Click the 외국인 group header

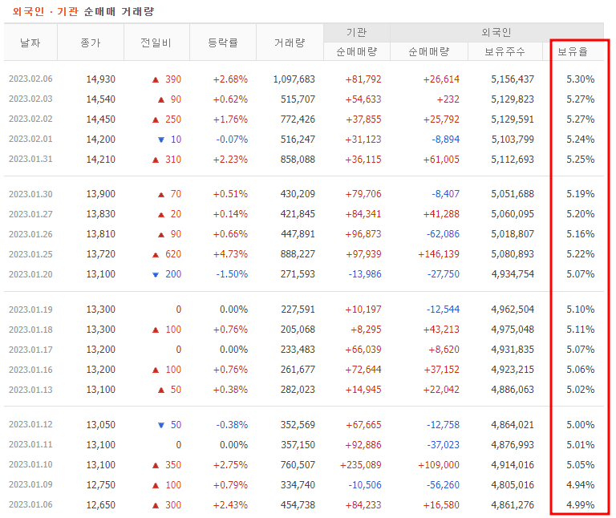point(496,32)
